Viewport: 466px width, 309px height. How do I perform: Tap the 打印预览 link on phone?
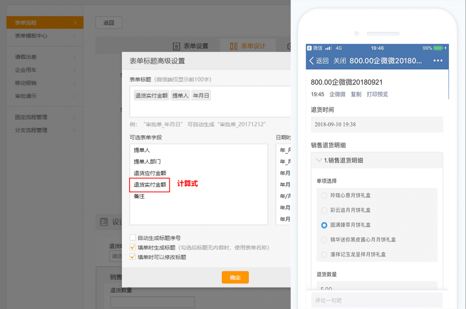(377, 95)
